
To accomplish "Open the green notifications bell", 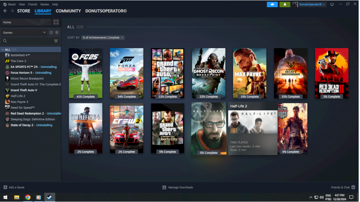I will click(x=285, y=4).
